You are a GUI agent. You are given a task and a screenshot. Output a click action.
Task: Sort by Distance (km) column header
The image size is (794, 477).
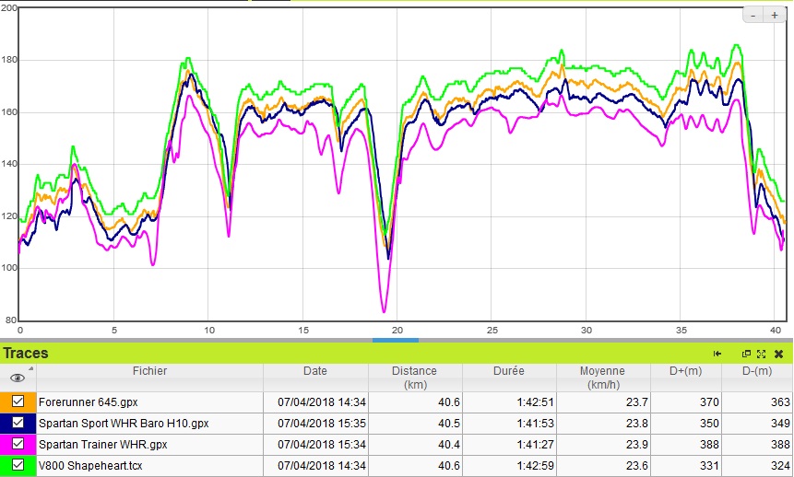point(413,378)
